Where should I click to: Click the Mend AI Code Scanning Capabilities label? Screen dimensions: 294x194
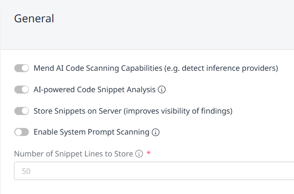click(96, 68)
